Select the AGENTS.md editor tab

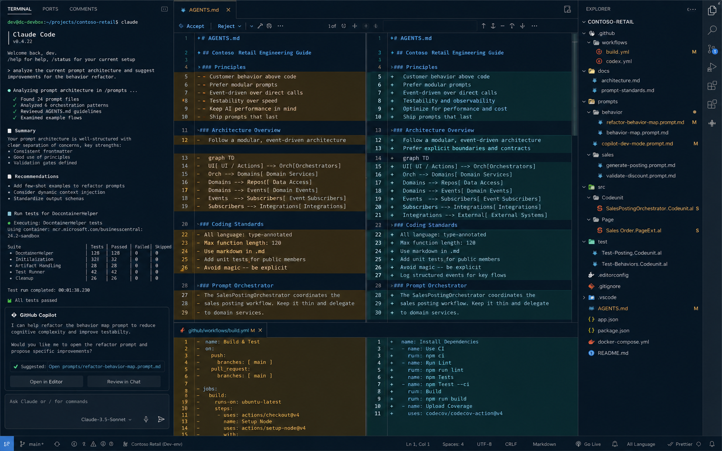[x=204, y=10]
